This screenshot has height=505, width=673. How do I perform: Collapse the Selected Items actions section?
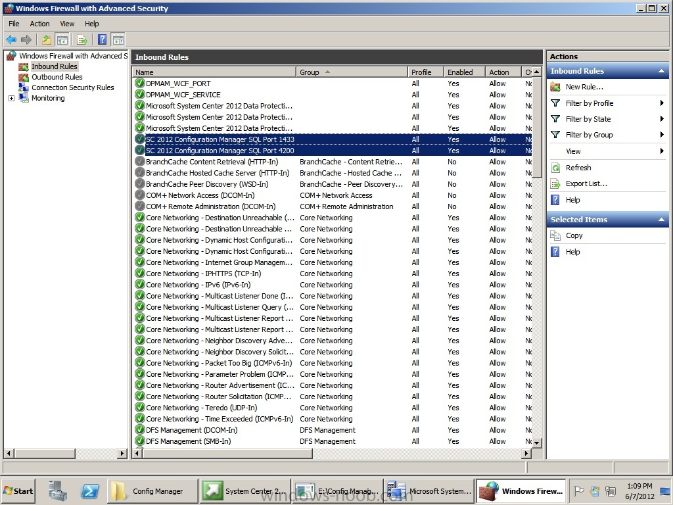click(661, 220)
